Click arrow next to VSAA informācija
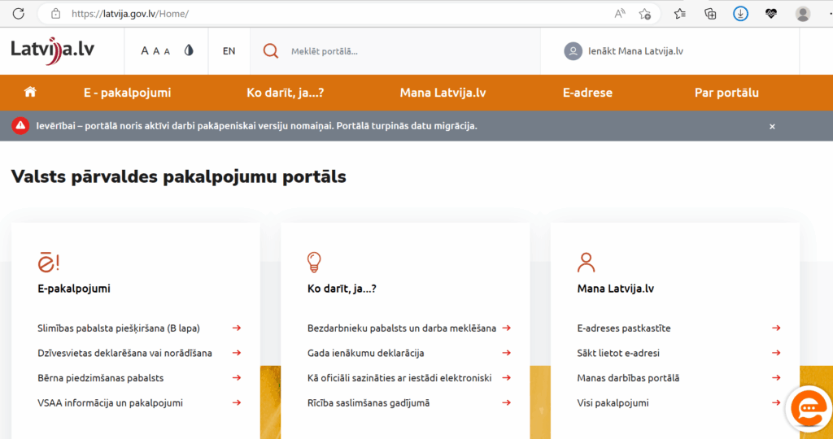Viewport: 833px width, 439px height. tap(237, 403)
